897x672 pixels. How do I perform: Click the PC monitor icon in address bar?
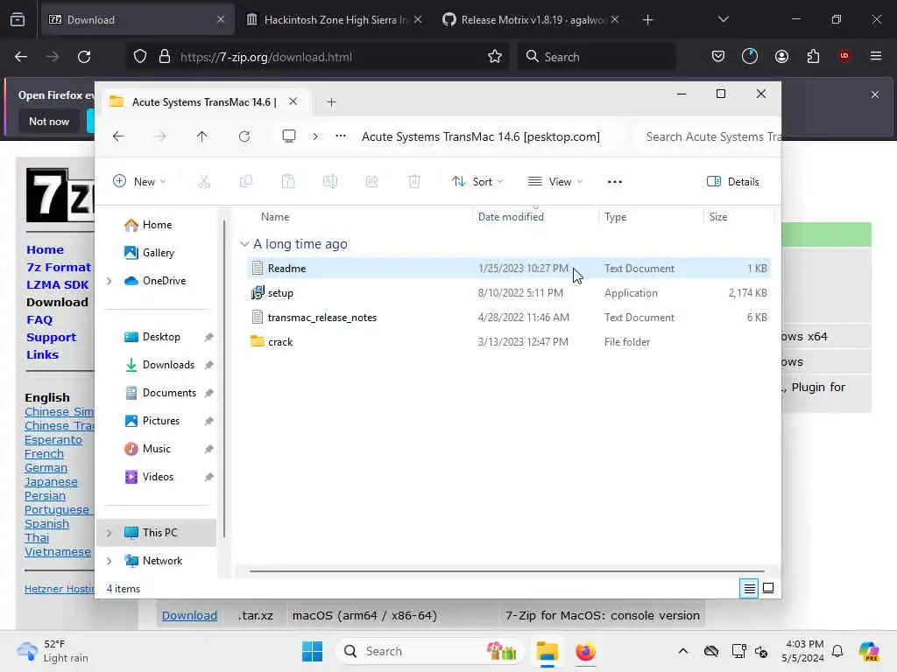(x=289, y=136)
